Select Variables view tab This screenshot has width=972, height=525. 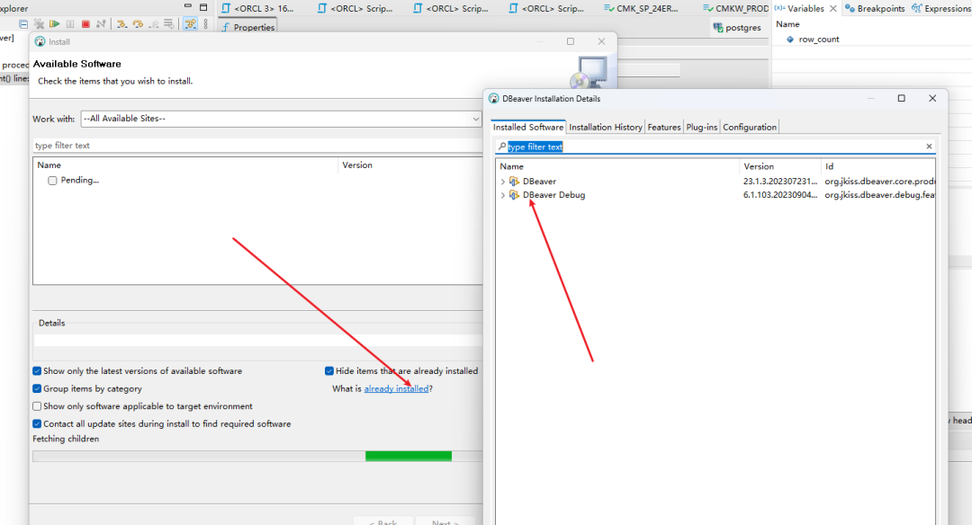(x=800, y=9)
